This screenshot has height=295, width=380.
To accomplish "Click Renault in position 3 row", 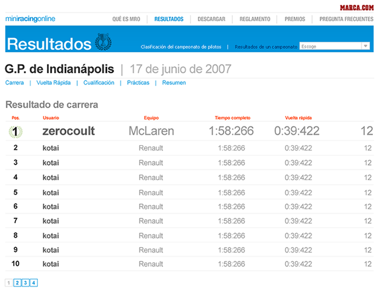I will [151, 163].
